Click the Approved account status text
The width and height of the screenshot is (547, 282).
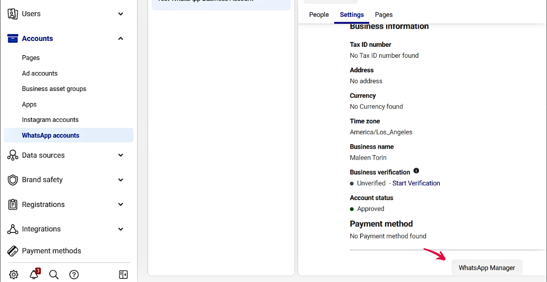click(371, 209)
